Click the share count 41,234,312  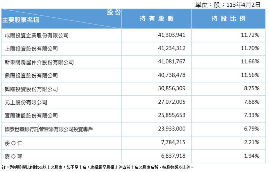pos(171,48)
